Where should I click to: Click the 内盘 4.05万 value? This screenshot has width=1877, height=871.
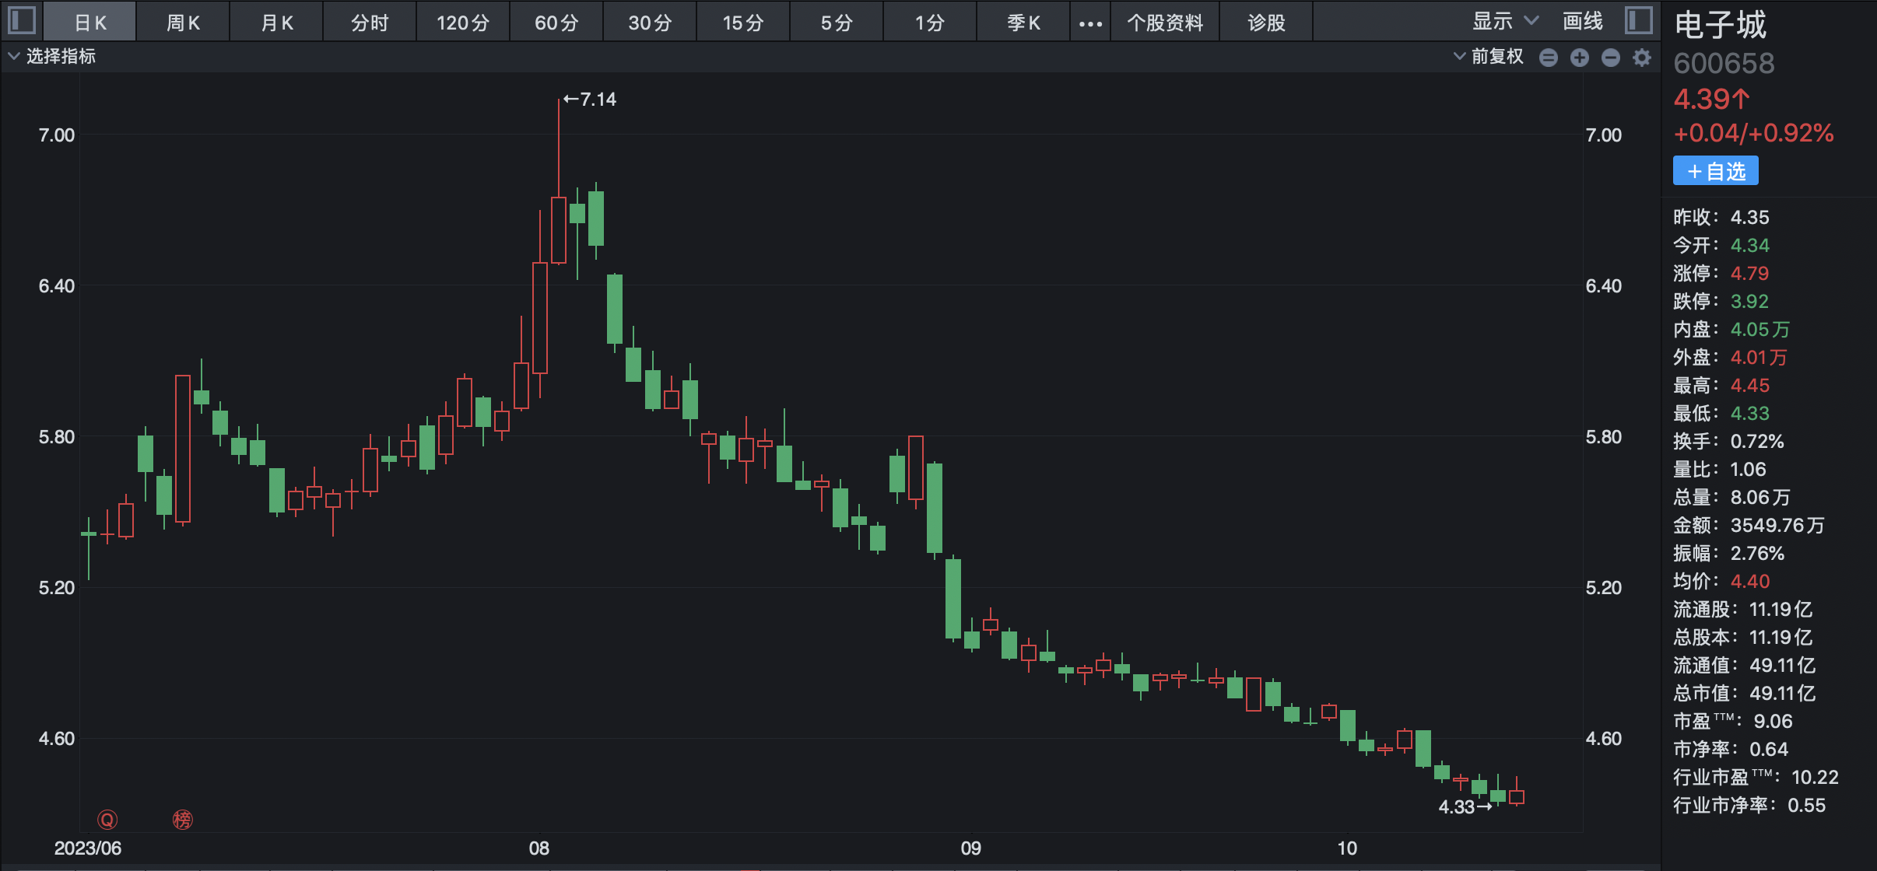tap(1760, 330)
